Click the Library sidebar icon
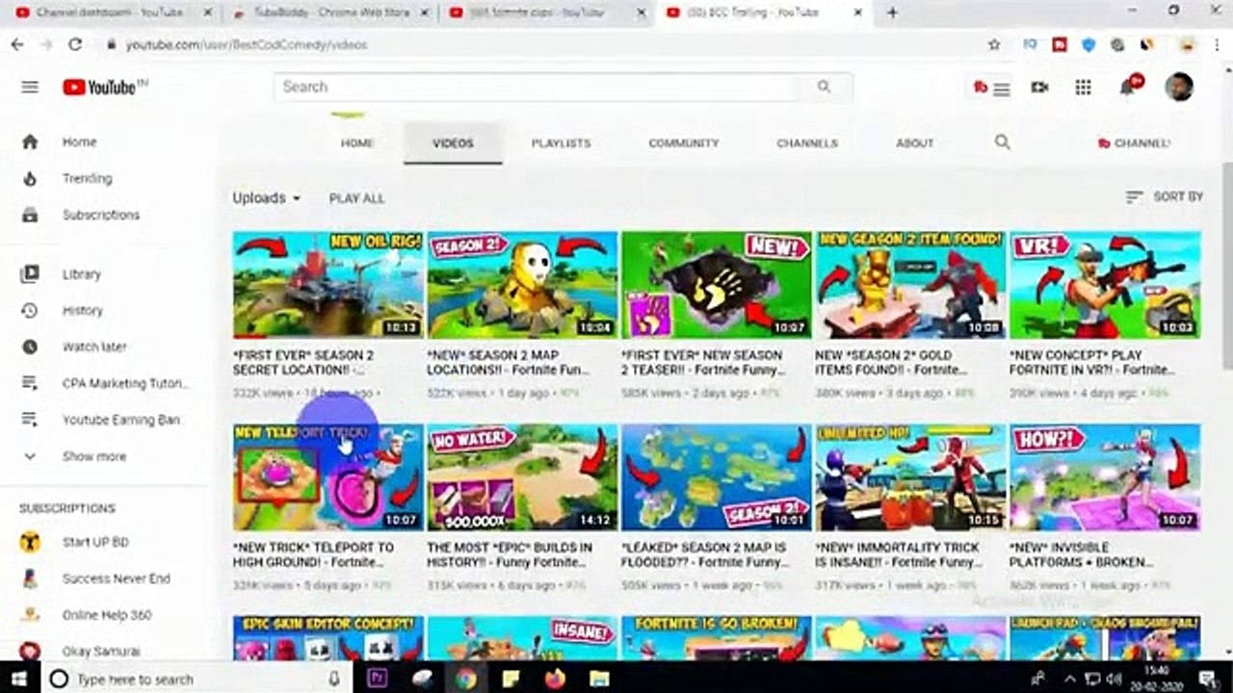1233x693 pixels. click(x=30, y=274)
